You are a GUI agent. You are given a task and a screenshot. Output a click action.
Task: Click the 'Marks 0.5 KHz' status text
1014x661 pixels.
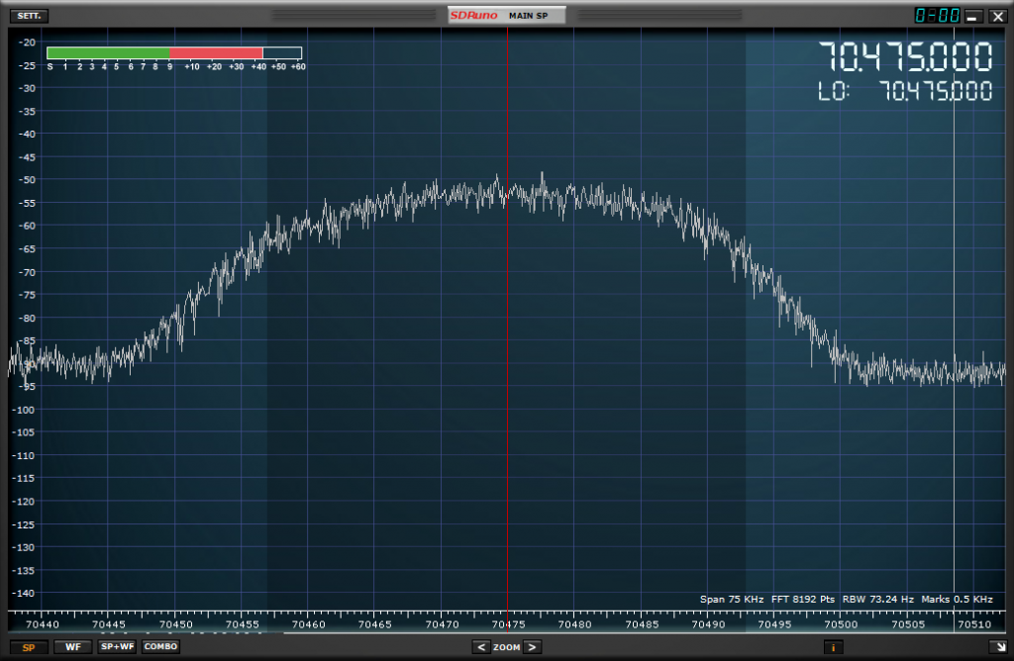click(957, 599)
